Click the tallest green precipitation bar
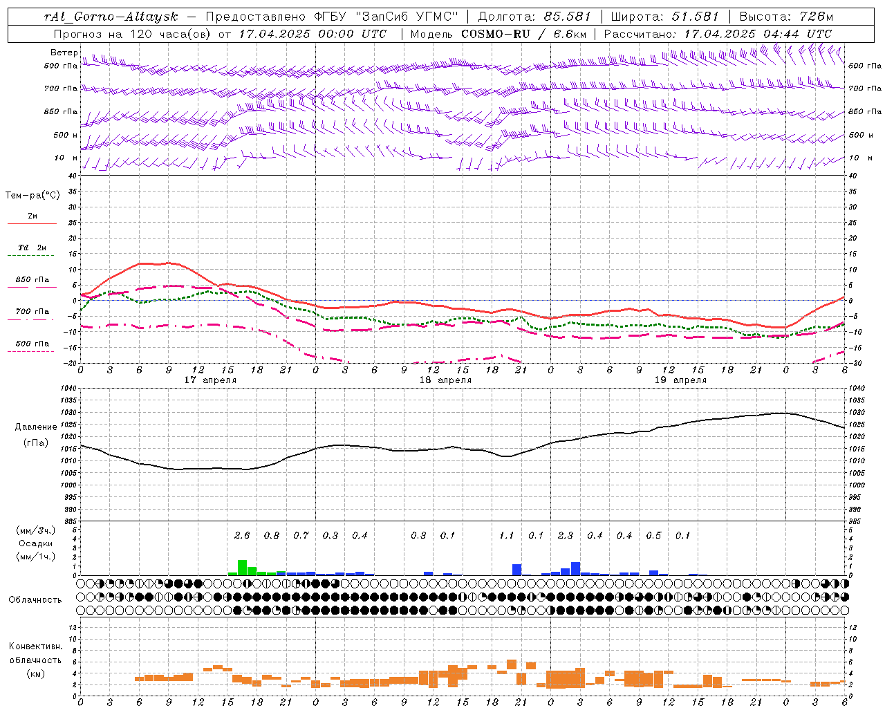This screenshot has height=708, width=885. tap(243, 568)
